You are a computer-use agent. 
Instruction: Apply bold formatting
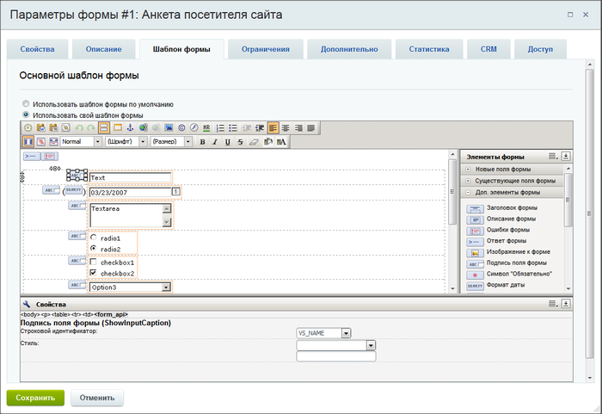point(202,142)
